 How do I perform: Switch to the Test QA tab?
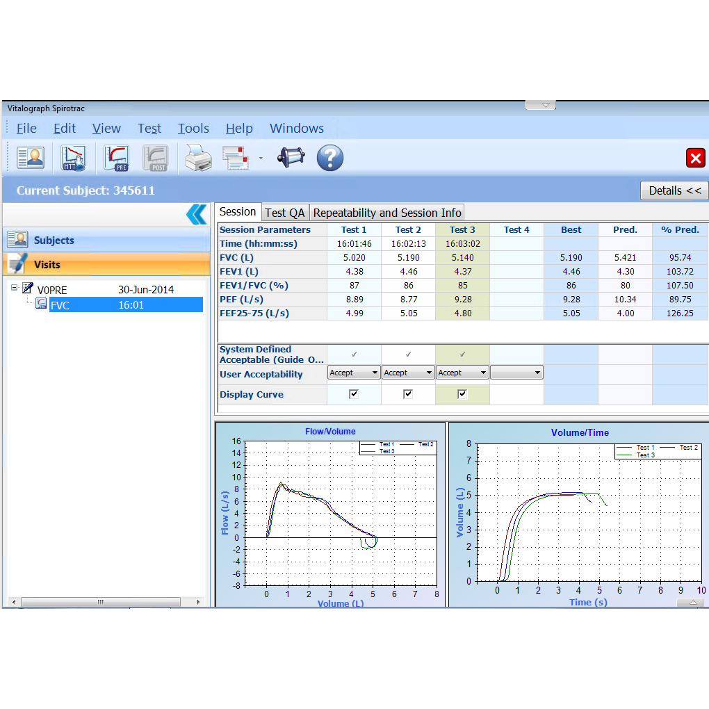(285, 213)
